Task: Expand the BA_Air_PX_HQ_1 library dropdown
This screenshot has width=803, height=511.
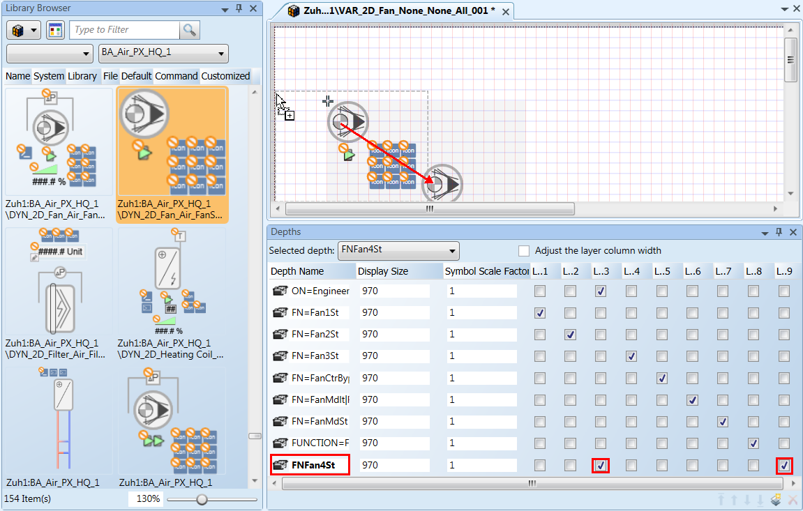Action: [222, 53]
